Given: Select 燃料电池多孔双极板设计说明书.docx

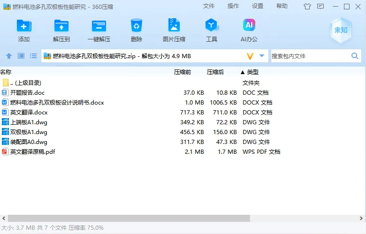Looking at the screenshot, I should [57, 102].
